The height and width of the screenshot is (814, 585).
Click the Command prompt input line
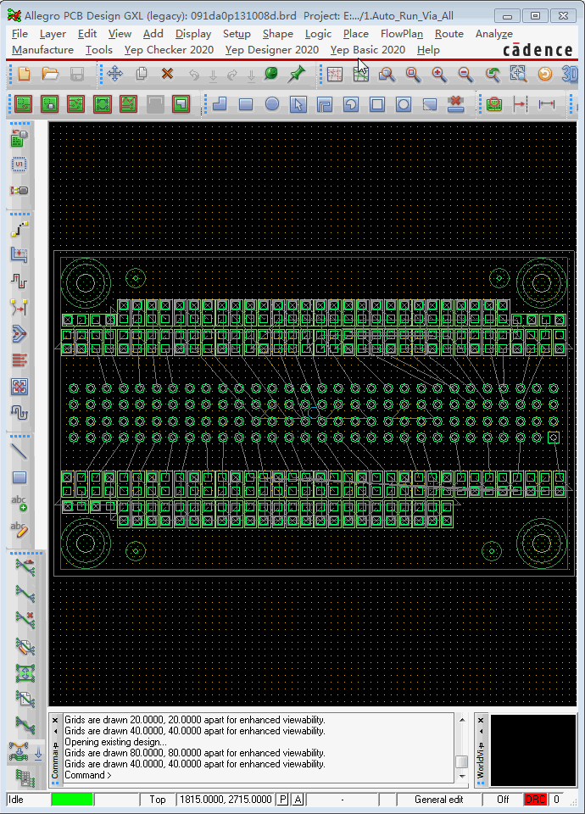[254, 775]
